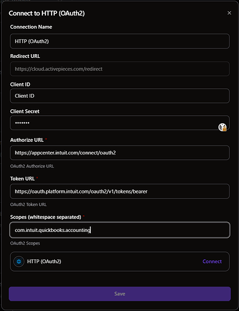Click the Authorize URL label
Image resolution: width=239 pixels, height=311 pixels.
coord(27,140)
